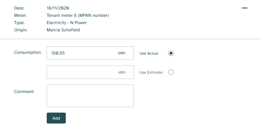261x128 pixels.
Task: Click the "Consumption:" field label
Action: [x=28, y=52]
